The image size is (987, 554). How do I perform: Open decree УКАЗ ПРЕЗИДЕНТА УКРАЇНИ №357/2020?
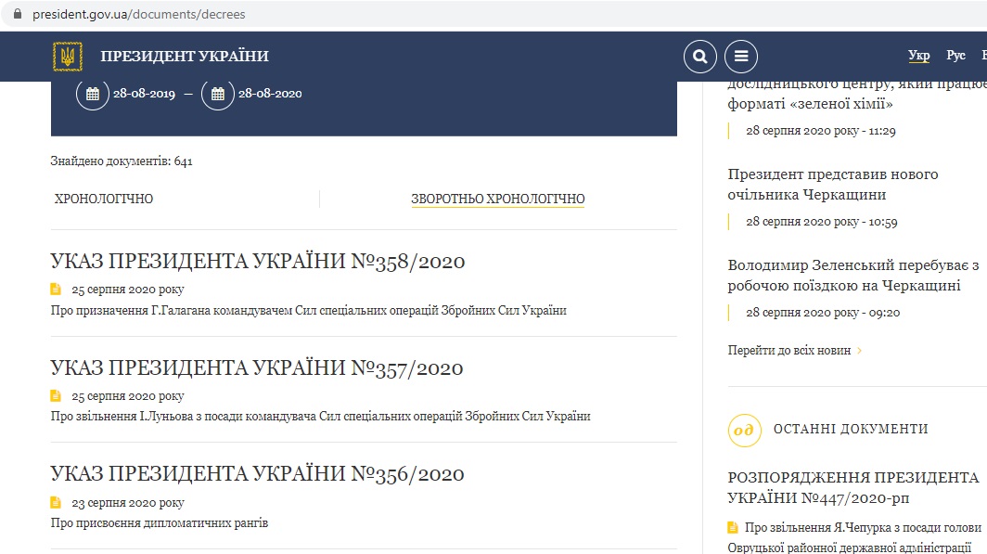[x=257, y=367]
